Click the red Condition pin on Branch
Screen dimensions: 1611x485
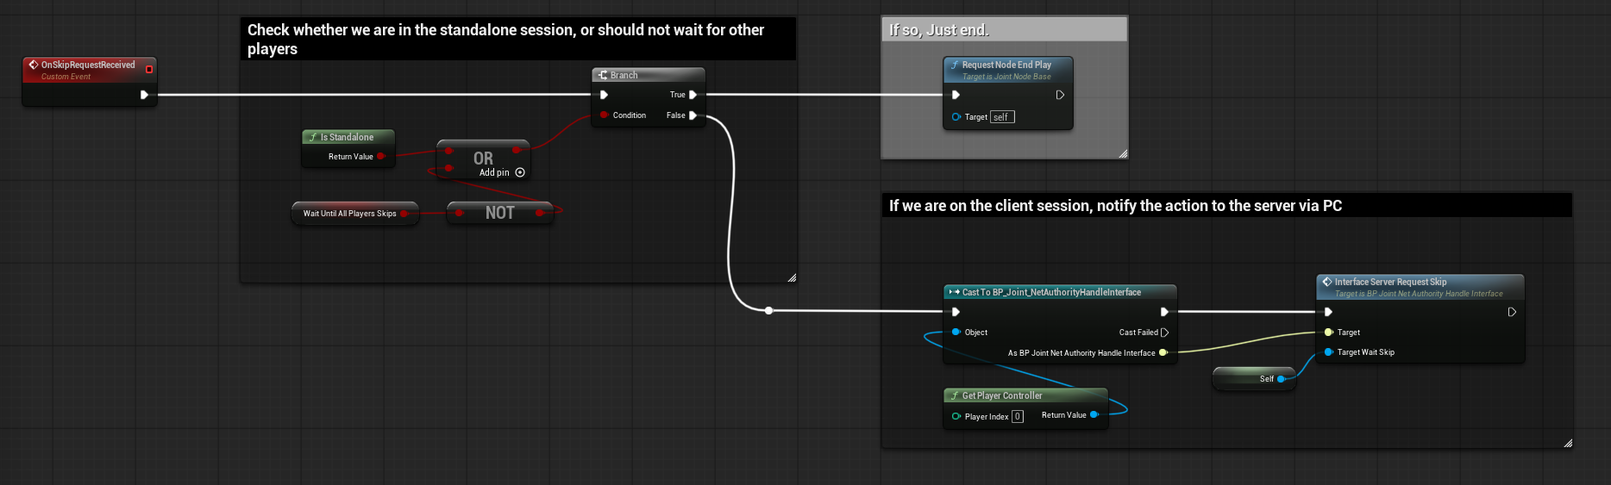pos(604,115)
